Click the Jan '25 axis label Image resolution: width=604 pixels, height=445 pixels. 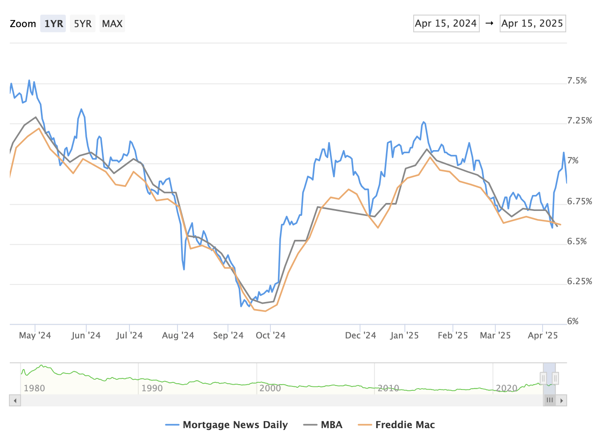point(404,336)
